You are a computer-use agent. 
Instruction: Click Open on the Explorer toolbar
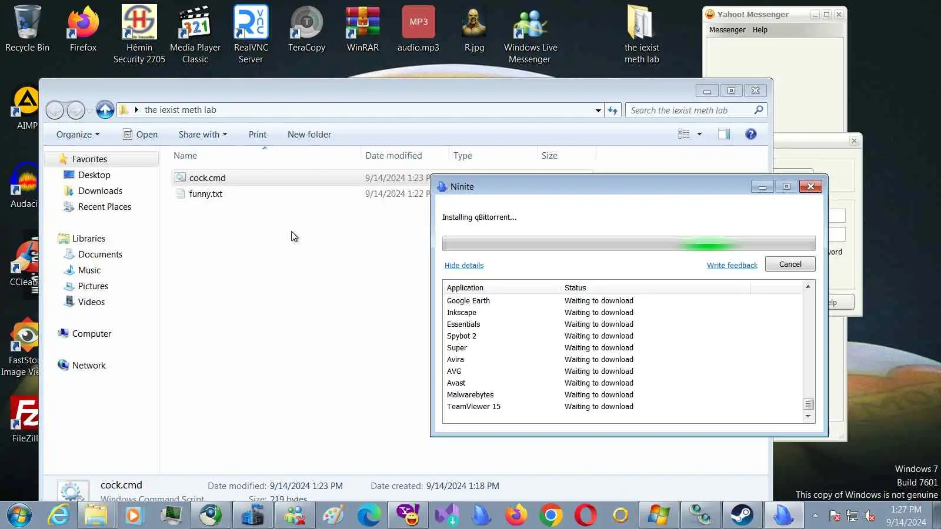tap(140, 134)
